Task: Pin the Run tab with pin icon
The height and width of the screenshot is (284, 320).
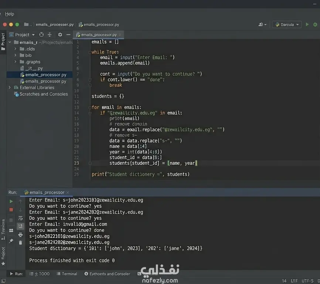Action: [11, 241]
